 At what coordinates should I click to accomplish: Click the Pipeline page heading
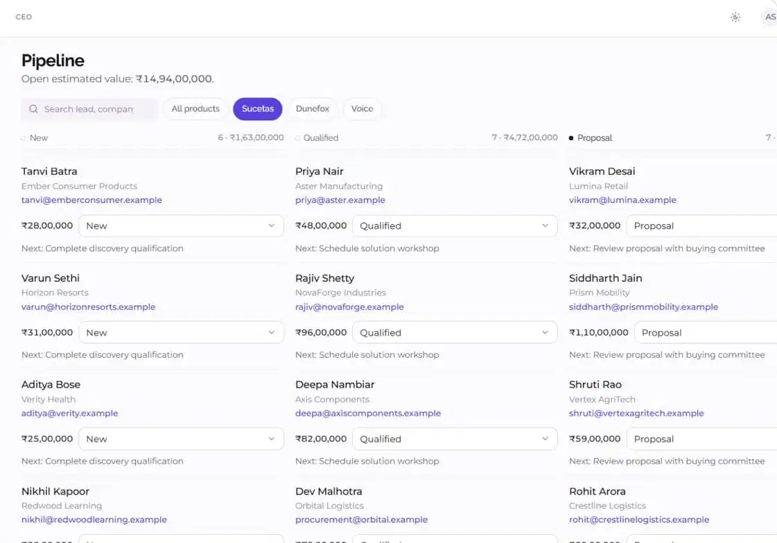tap(53, 60)
